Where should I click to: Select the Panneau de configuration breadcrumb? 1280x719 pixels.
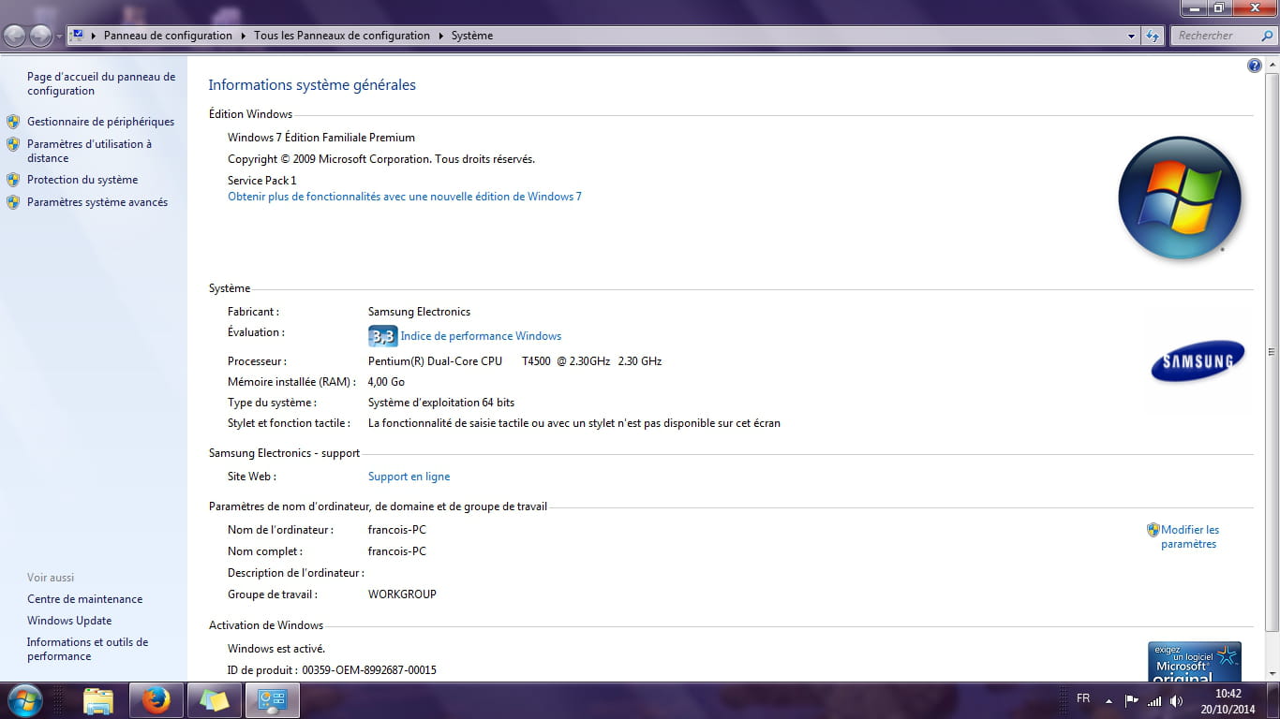coord(168,36)
